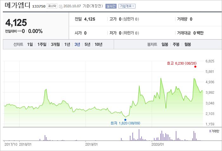Select the 3개월 line chart period
Image resolution: width=222 pixels, height=151 pixels.
(x=55, y=44)
